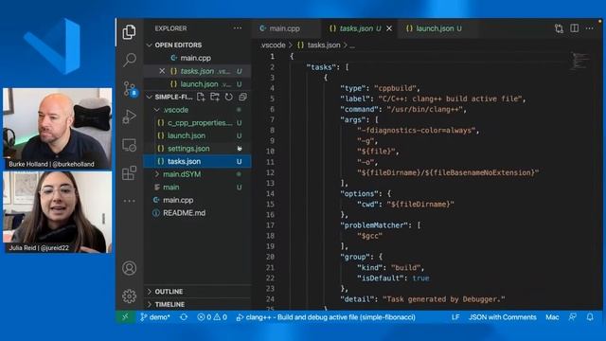The height and width of the screenshot is (341, 606).
Task: Open changes compare icon in editor toolbar
Action: click(559, 28)
